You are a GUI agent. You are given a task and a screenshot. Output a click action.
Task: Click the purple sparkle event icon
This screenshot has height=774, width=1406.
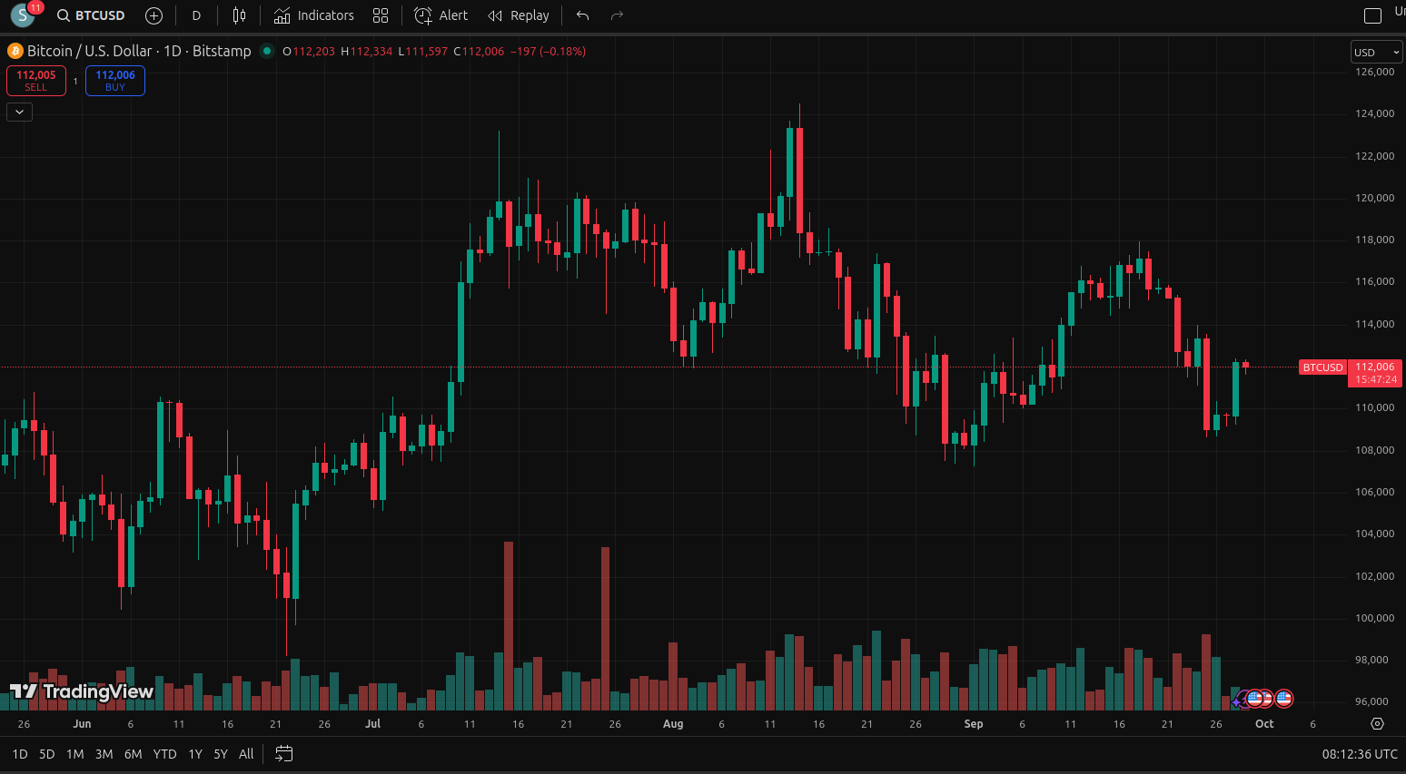1237,701
